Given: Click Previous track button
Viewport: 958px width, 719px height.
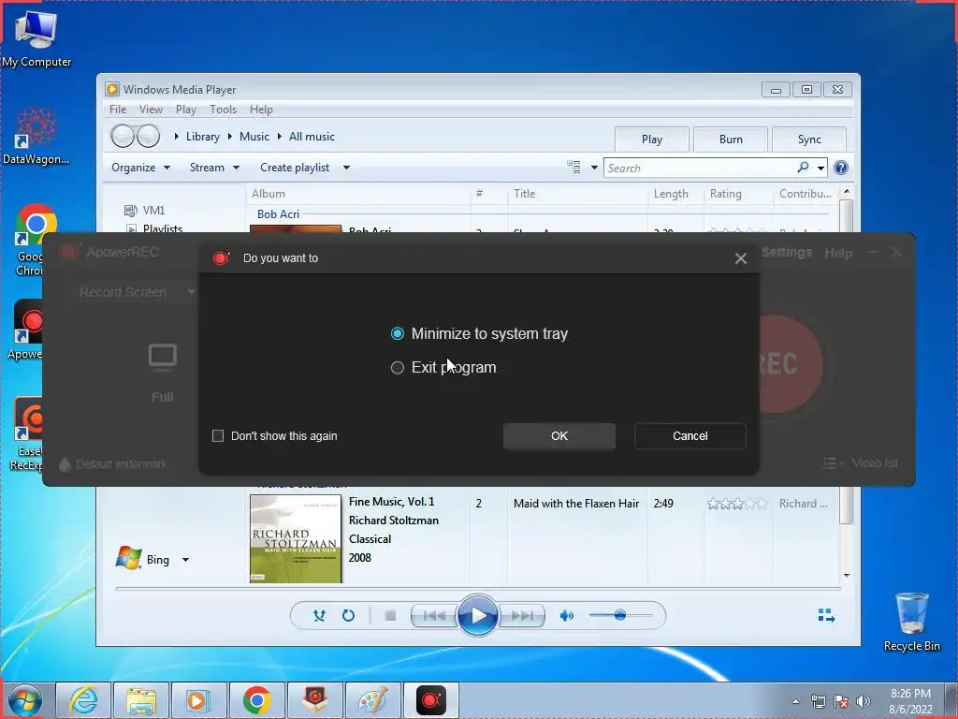Looking at the screenshot, I should tap(434, 616).
